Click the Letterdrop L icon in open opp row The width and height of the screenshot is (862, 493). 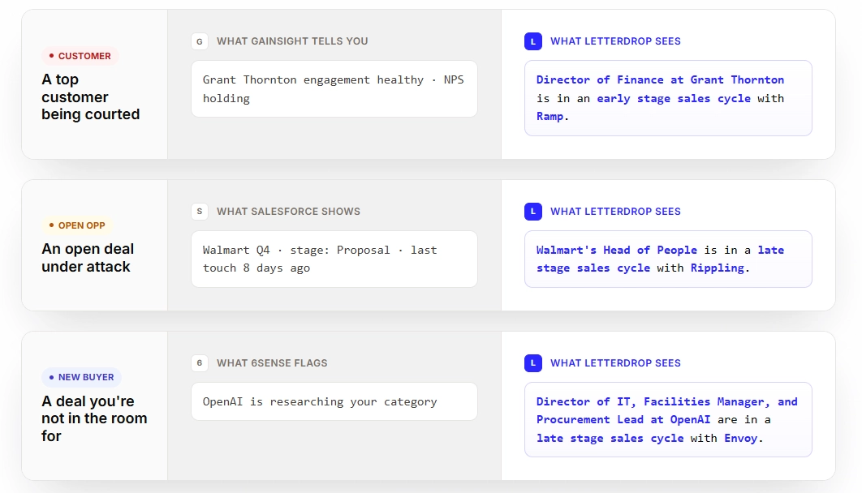pos(533,212)
